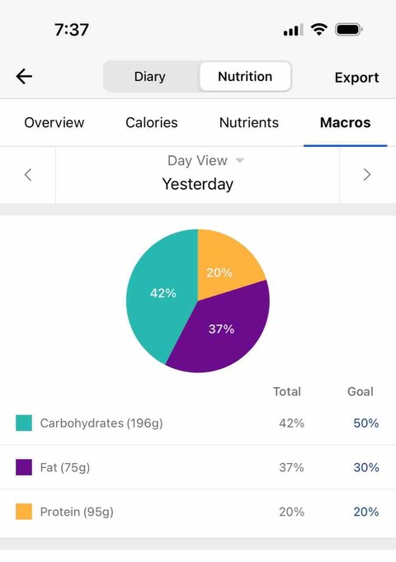Screen dimensions: 396x562
Task: Tap the Export button
Action: (356, 78)
